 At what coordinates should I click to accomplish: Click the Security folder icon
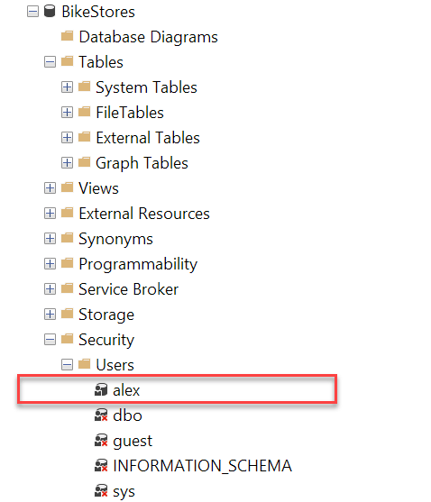(67, 339)
